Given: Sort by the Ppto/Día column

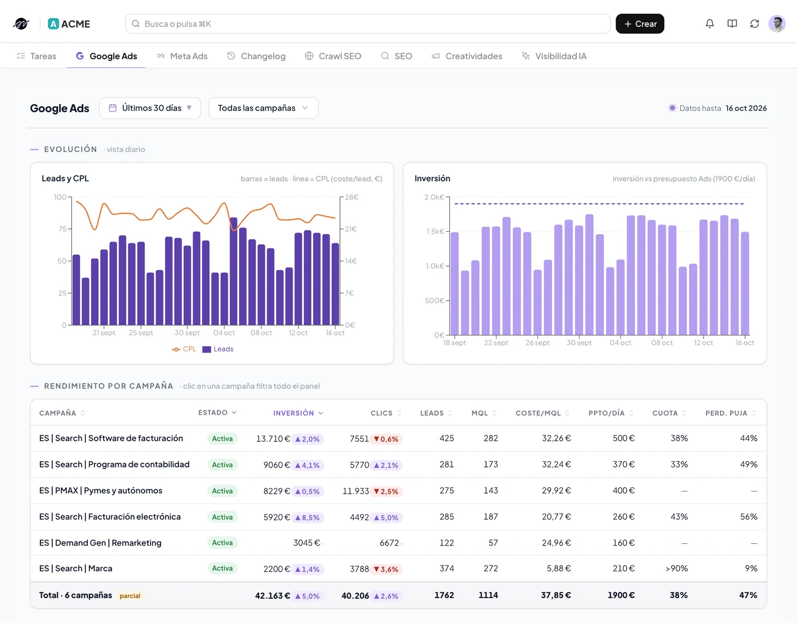Looking at the screenshot, I should coord(611,413).
